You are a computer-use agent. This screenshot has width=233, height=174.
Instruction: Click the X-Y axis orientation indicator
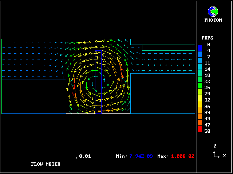click(x=216, y=154)
